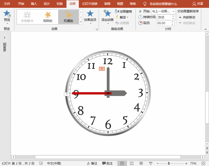Click vertical scrollbar up arrow

pyautogui.click(x=207, y=34)
